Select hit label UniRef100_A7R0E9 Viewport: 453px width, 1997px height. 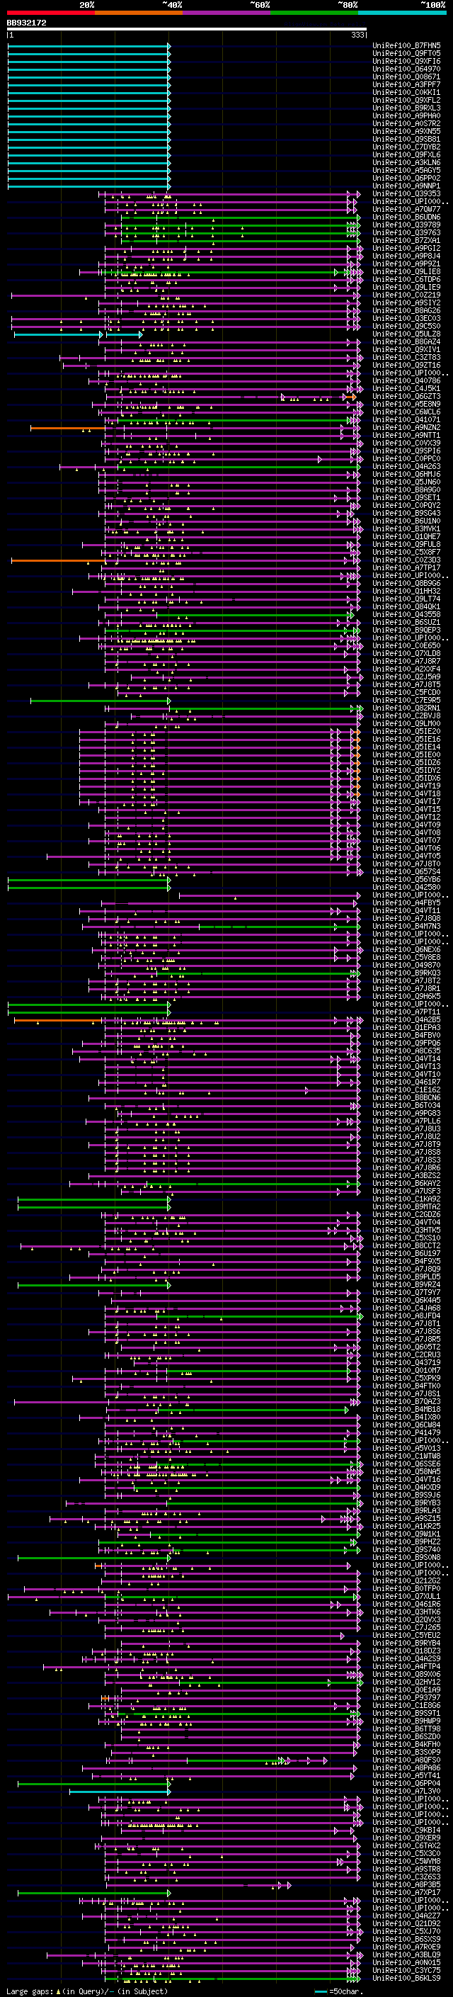[406, 1947]
